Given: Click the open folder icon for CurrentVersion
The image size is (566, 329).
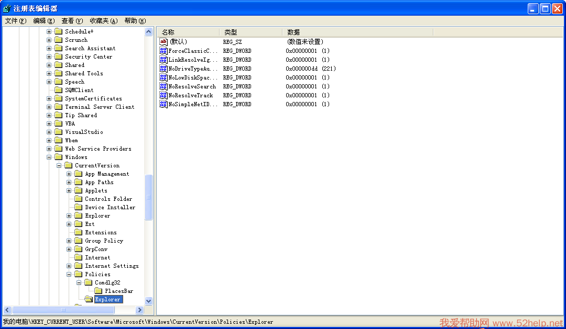Looking at the screenshot, I should [68, 165].
